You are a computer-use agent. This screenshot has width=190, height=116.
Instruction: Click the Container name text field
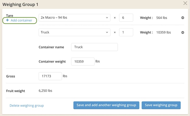[x=94, y=47]
